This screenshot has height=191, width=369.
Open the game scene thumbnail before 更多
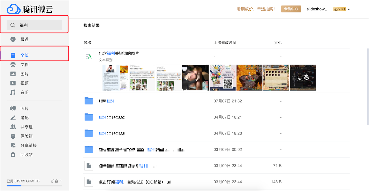point(249,78)
